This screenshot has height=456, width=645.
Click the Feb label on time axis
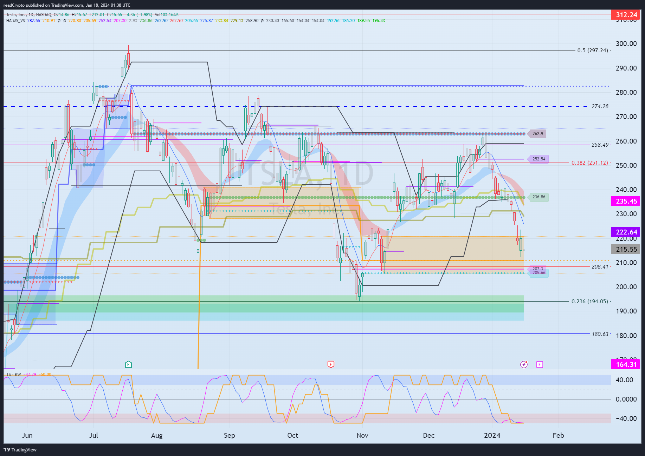pos(559,436)
